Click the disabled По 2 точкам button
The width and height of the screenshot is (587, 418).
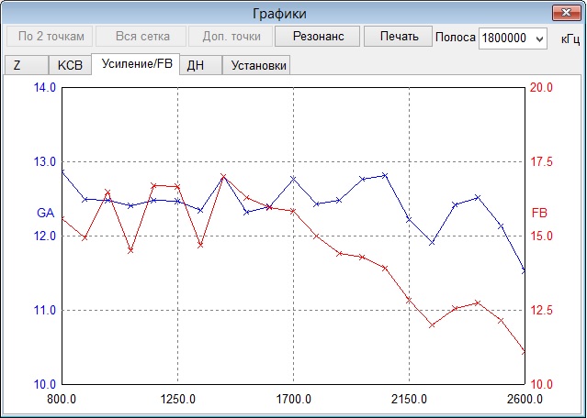pos(50,37)
